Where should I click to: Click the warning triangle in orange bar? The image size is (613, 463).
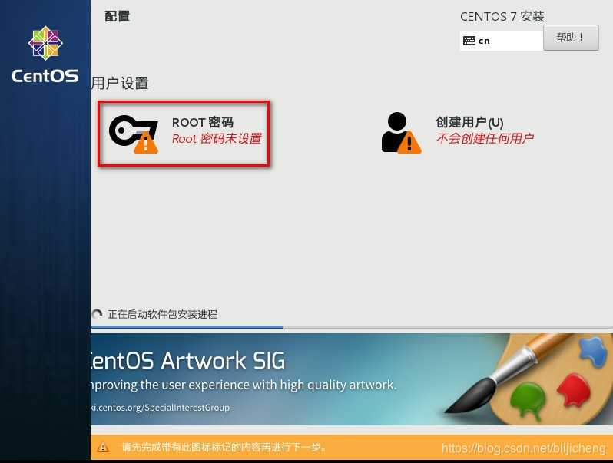coord(103,447)
